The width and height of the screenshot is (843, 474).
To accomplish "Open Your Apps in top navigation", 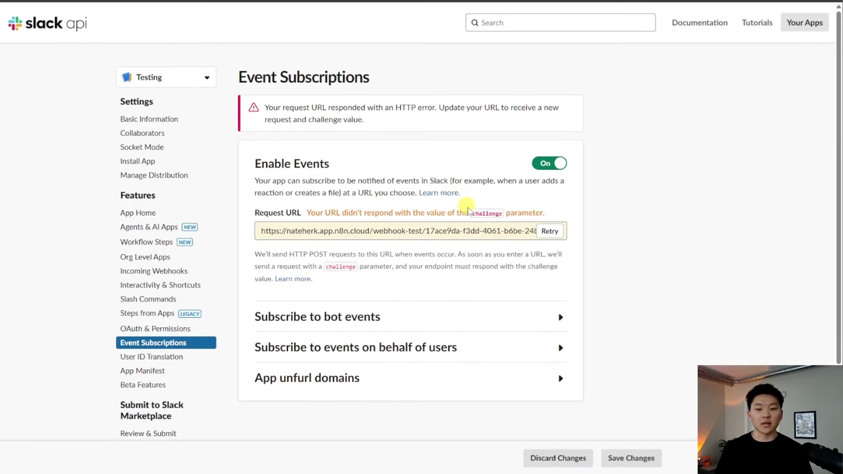I will [805, 23].
